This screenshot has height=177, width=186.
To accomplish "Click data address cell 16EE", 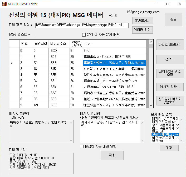I will (59, 105).
